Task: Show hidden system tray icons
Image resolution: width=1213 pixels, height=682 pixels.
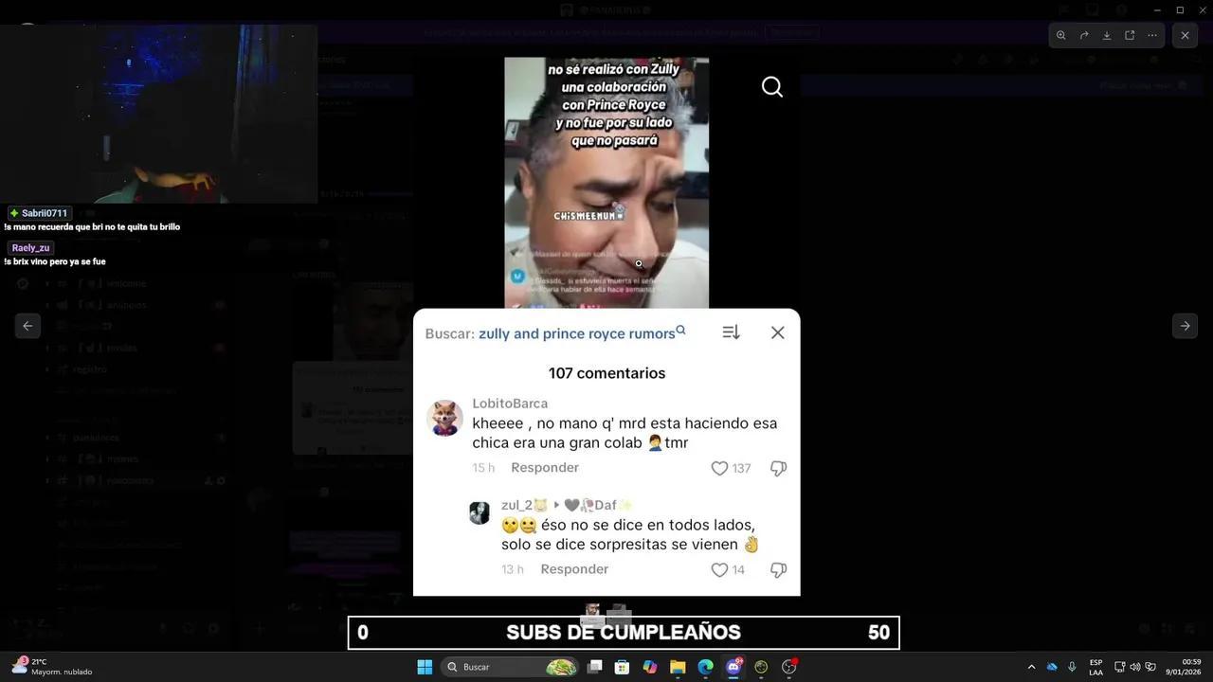Action: click(1031, 667)
